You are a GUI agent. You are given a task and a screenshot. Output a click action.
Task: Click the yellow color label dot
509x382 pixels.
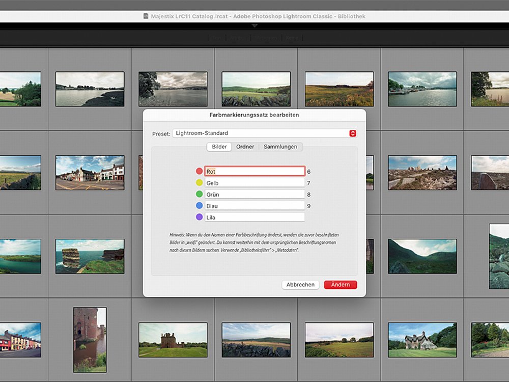pos(199,183)
